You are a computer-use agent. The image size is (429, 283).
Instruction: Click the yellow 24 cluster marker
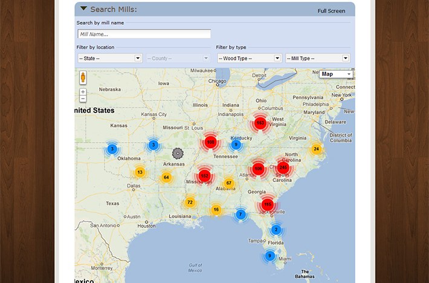(x=316, y=149)
